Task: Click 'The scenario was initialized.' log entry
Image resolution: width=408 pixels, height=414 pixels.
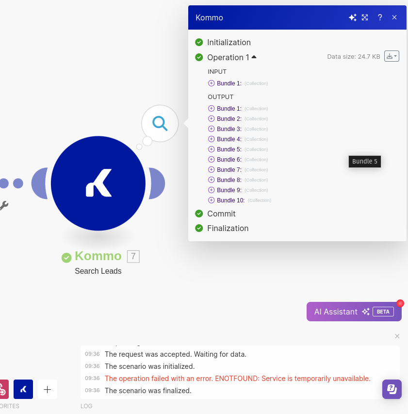Action: click(x=149, y=366)
